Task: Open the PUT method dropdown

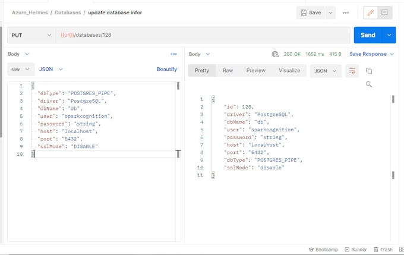Action: pos(31,35)
